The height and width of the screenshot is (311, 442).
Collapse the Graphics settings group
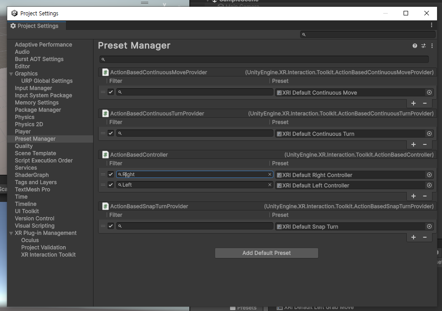pyautogui.click(x=11, y=74)
